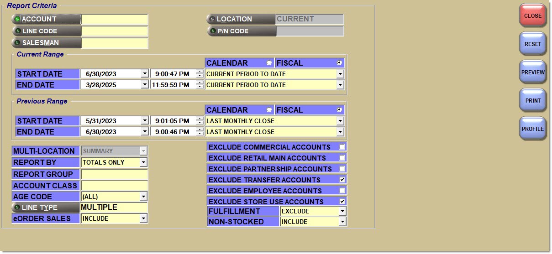Toggle Exclude Employee Accounts checkbox
Image resolution: width=552 pixels, height=254 pixels.
coord(342,191)
